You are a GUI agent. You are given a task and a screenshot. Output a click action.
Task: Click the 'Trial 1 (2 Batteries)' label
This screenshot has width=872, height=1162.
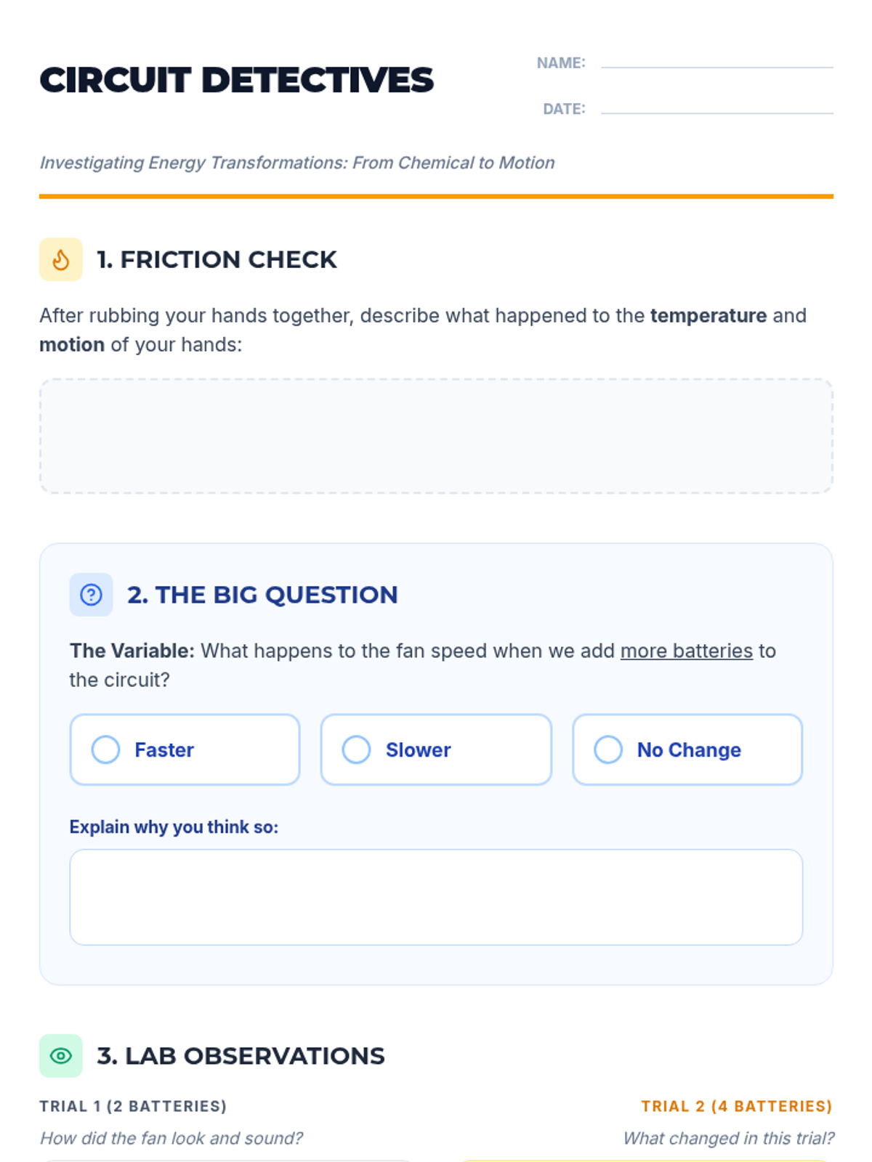133,1106
